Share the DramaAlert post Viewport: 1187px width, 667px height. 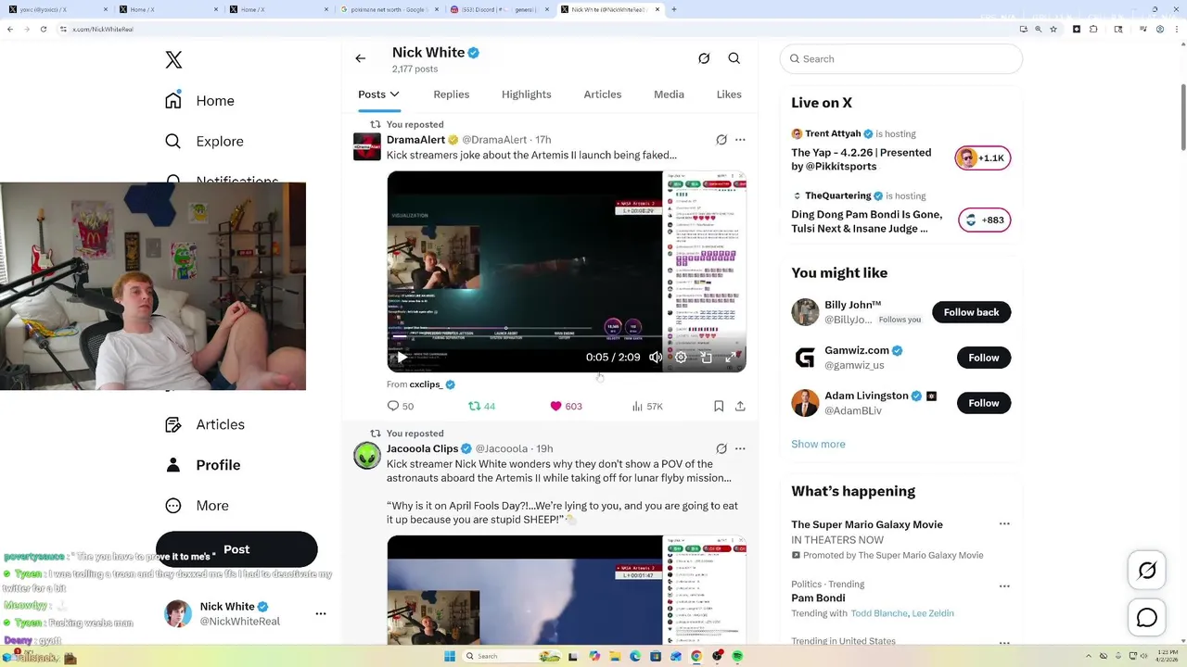[740, 406]
